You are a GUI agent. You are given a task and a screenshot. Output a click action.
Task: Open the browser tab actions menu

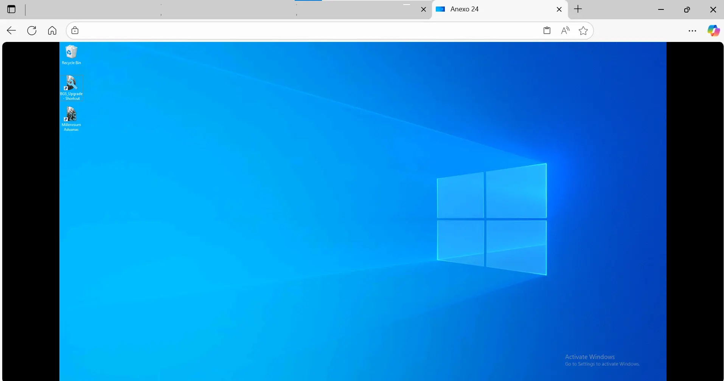12,9
